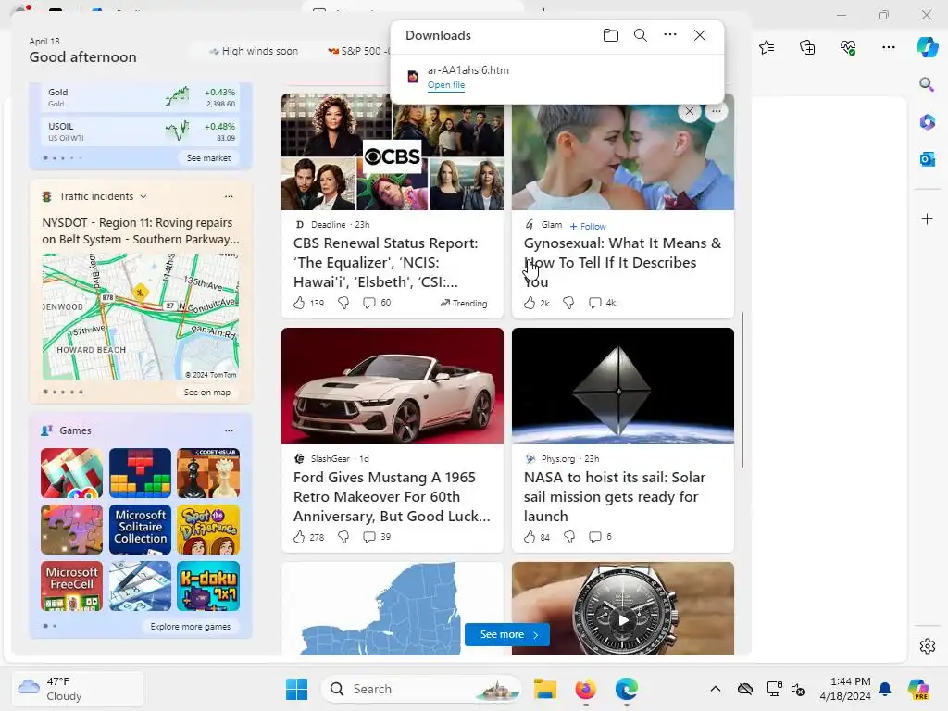Search downloads with magnifier icon
948x711 pixels.
[x=641, y=35]
